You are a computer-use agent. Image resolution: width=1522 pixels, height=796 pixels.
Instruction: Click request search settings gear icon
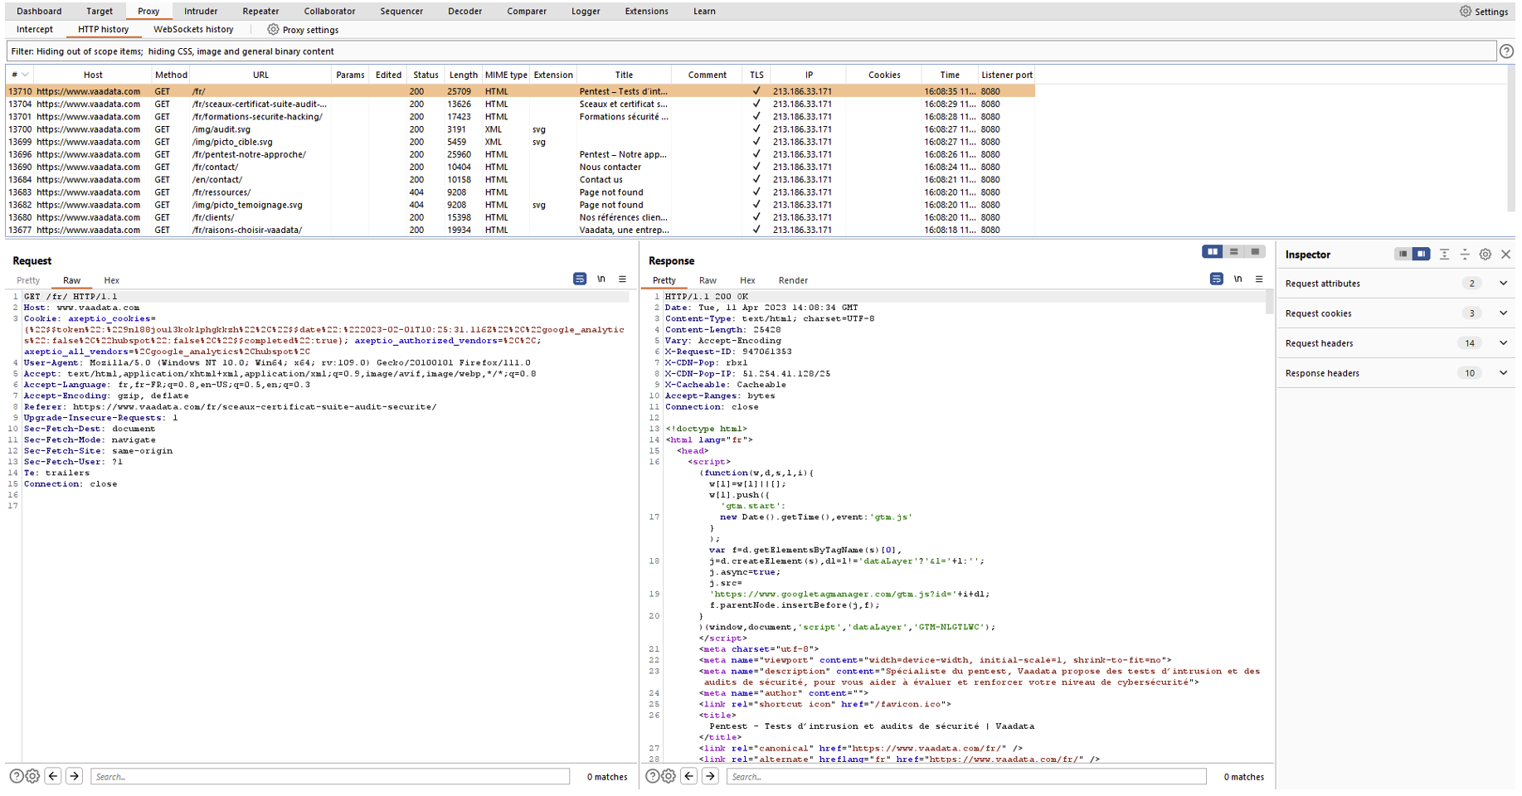(32, 776)
